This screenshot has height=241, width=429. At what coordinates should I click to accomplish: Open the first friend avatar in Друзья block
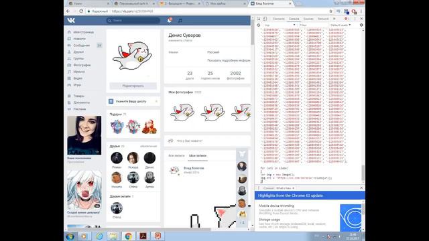[x=117, y=158]
